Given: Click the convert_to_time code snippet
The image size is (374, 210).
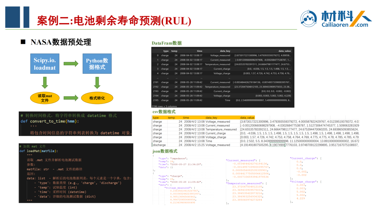Looking at the screenshot, I should click(x=75, y=124).
